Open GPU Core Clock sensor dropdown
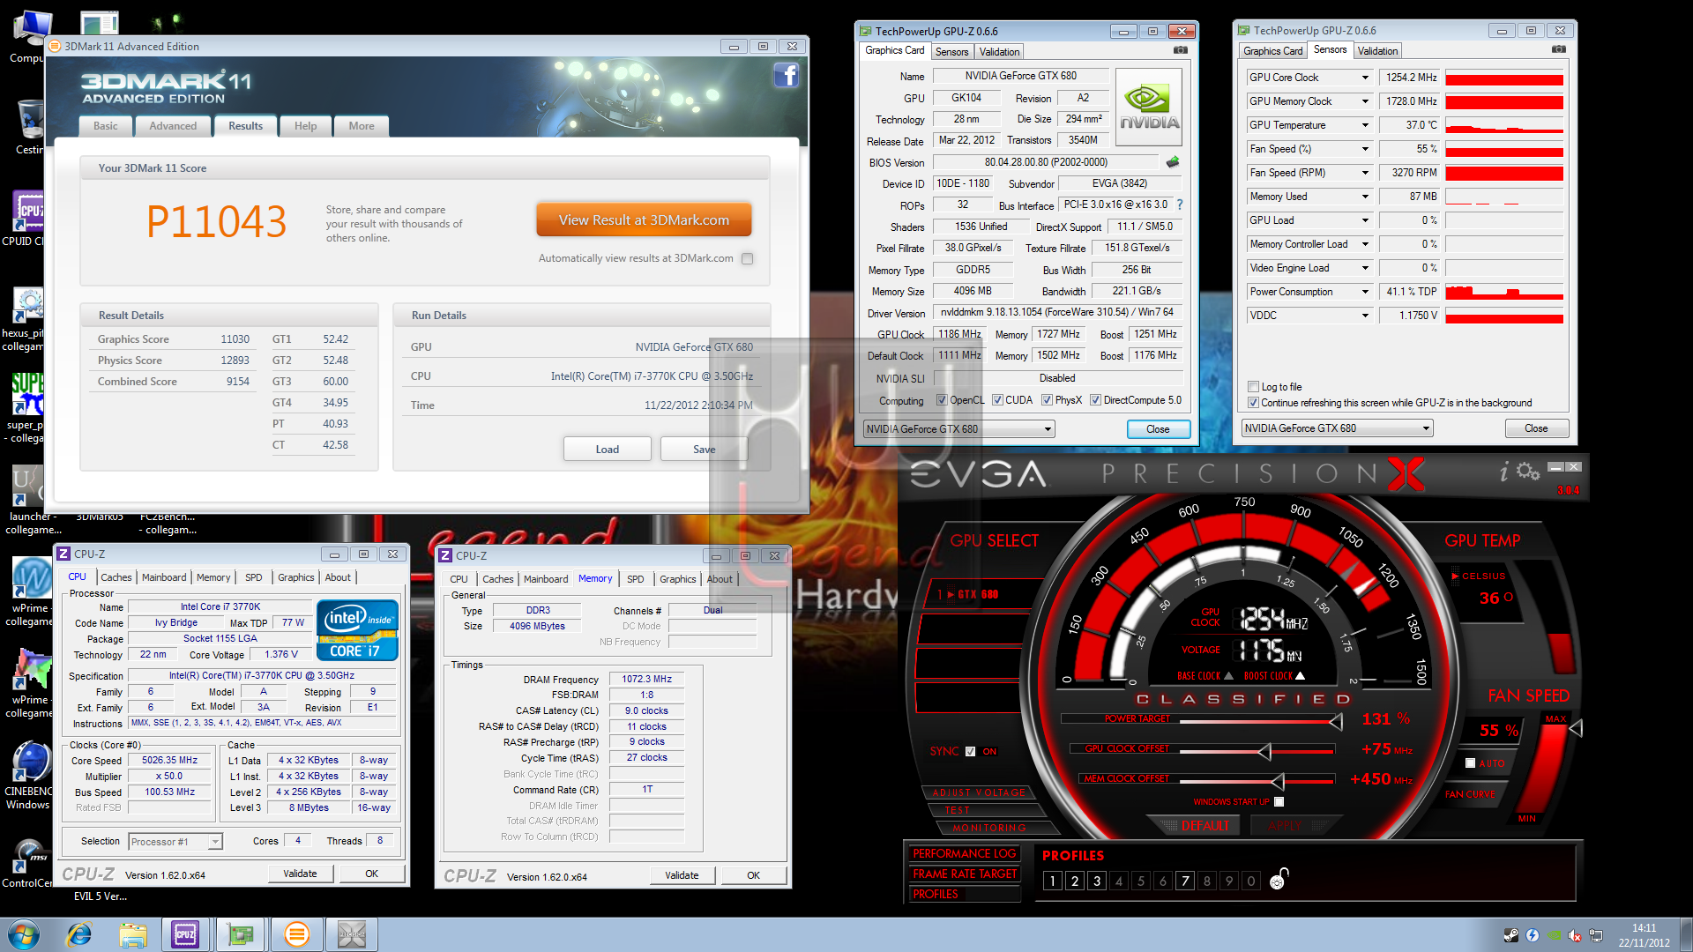 point(1365,78)
